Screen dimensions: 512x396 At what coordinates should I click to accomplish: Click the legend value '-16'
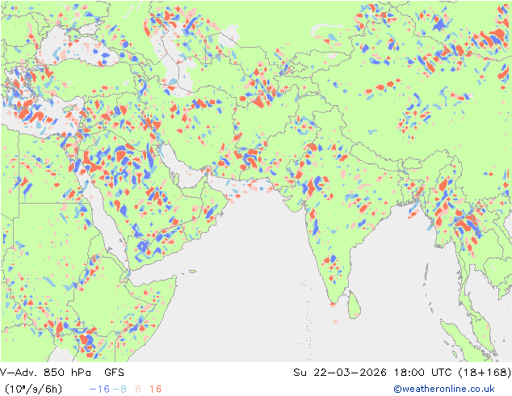point(99,389)
